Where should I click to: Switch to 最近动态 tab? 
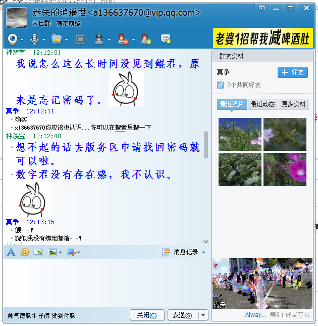262,104
